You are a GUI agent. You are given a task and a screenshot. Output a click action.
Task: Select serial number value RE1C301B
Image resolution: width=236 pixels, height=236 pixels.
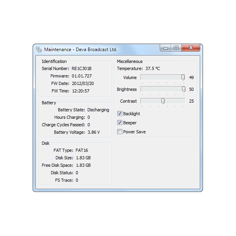click(81, 68)
